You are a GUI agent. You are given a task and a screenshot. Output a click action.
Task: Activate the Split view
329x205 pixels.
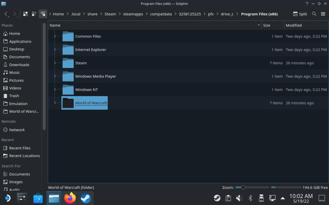click(299, 14)
